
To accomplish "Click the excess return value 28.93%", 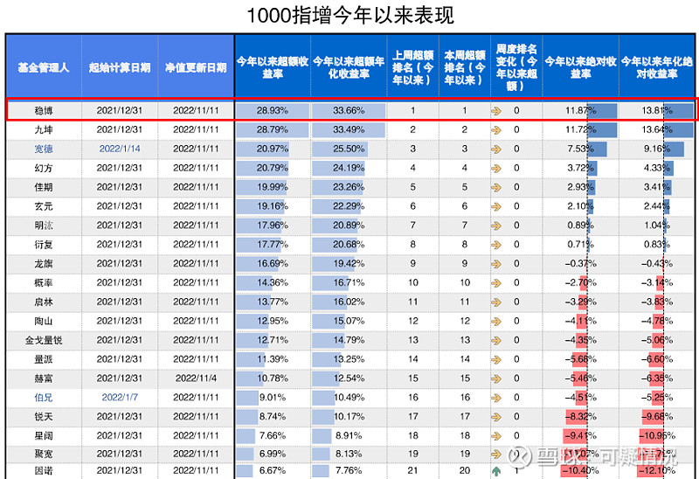I will (273, 111).
